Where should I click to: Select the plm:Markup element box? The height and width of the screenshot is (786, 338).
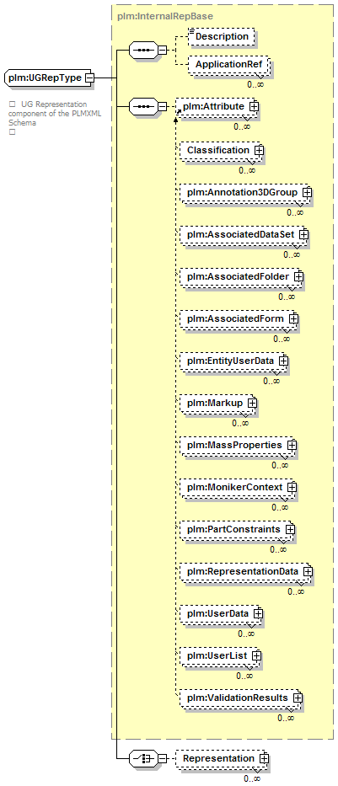pyautogui.click(x=217, y=403)
